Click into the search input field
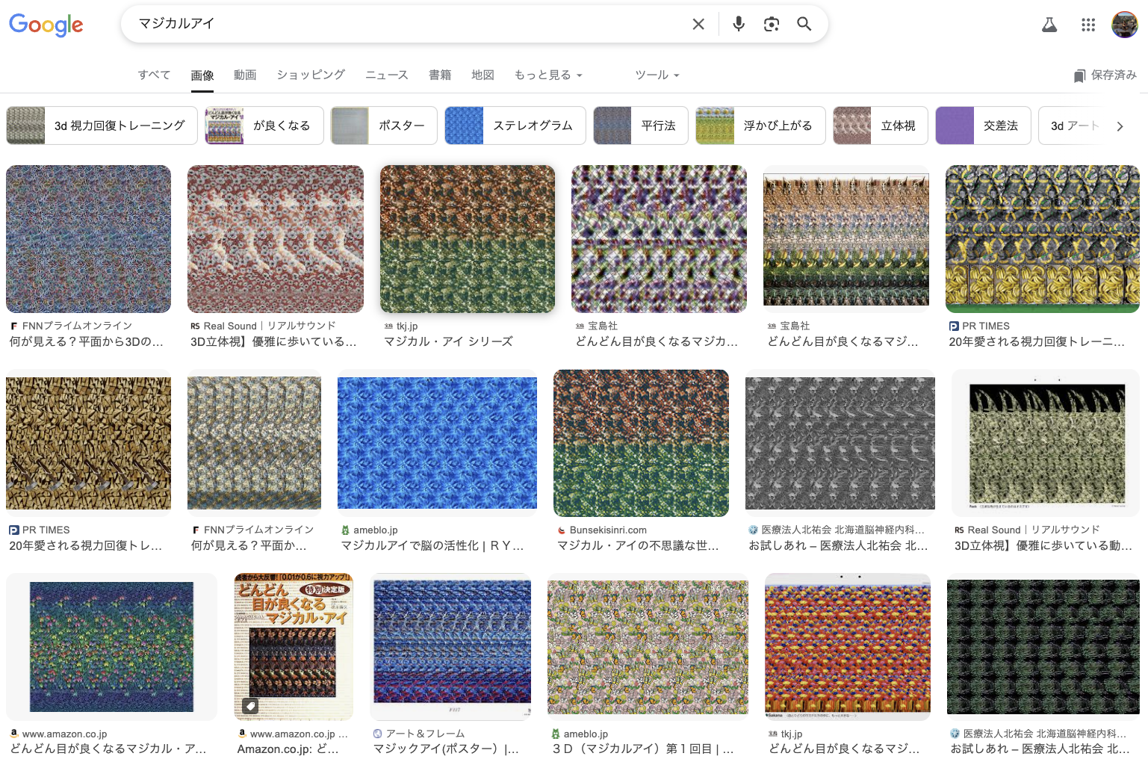Viewport: 1148px width, 765px height. [403, 24]
